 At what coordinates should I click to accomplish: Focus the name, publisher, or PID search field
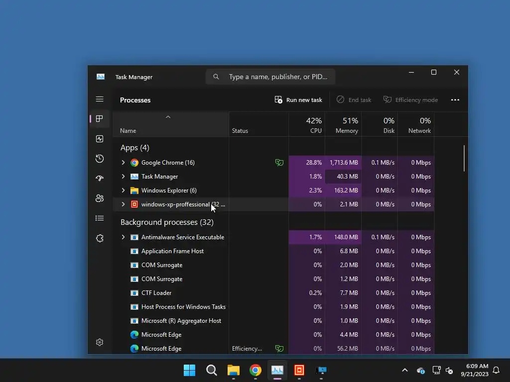click(x=270, y=77)
